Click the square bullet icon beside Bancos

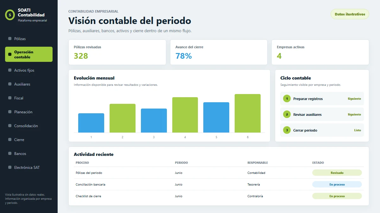(10, 153)
